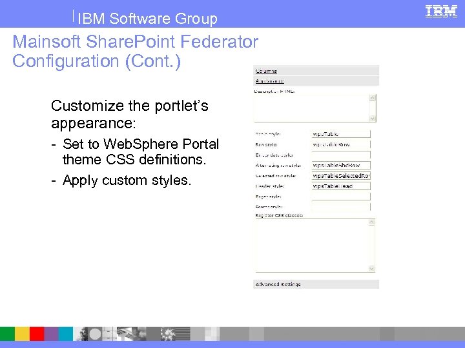Click inside Register CSS classes text area
This screenshot has height=348, width=465.
tap(311, 245)
